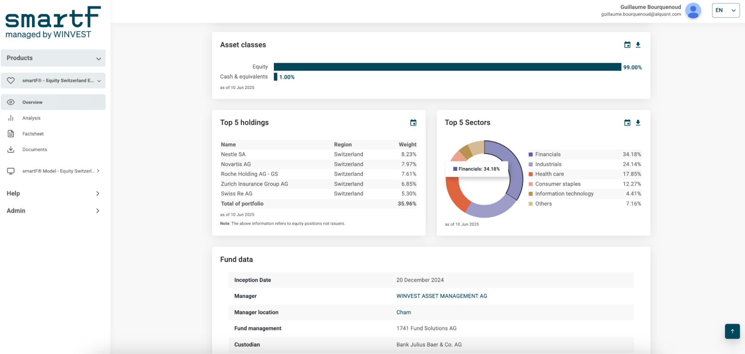
Task: Click the orange Health care donut segment
Action: point(457,194)
